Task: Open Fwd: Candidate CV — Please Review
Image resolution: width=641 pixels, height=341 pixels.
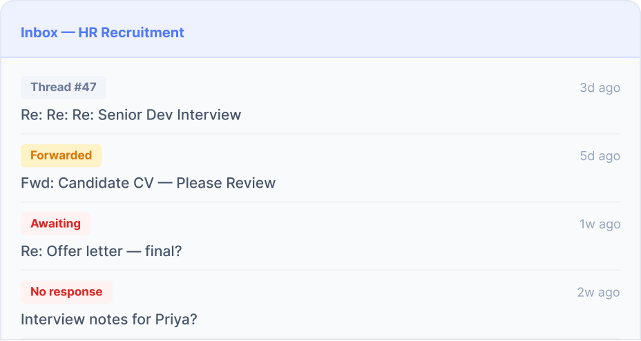Action: tap(148, 183)
